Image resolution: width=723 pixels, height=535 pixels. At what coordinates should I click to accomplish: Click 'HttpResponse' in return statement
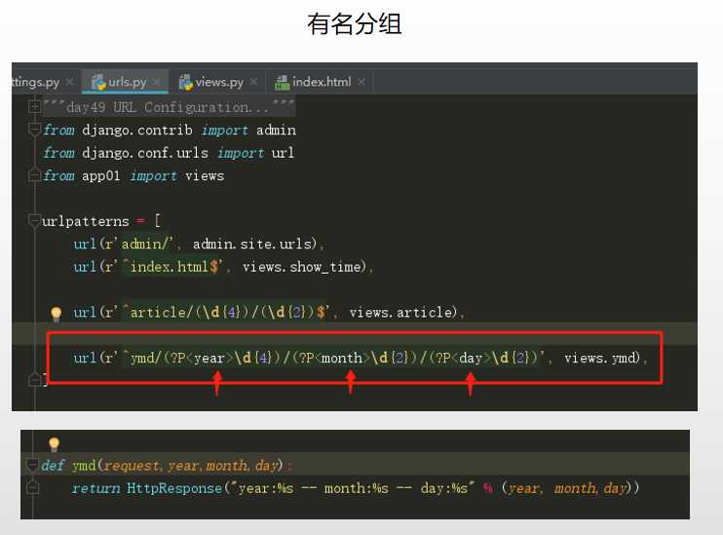pyautogui.click(x=174, y=488)
